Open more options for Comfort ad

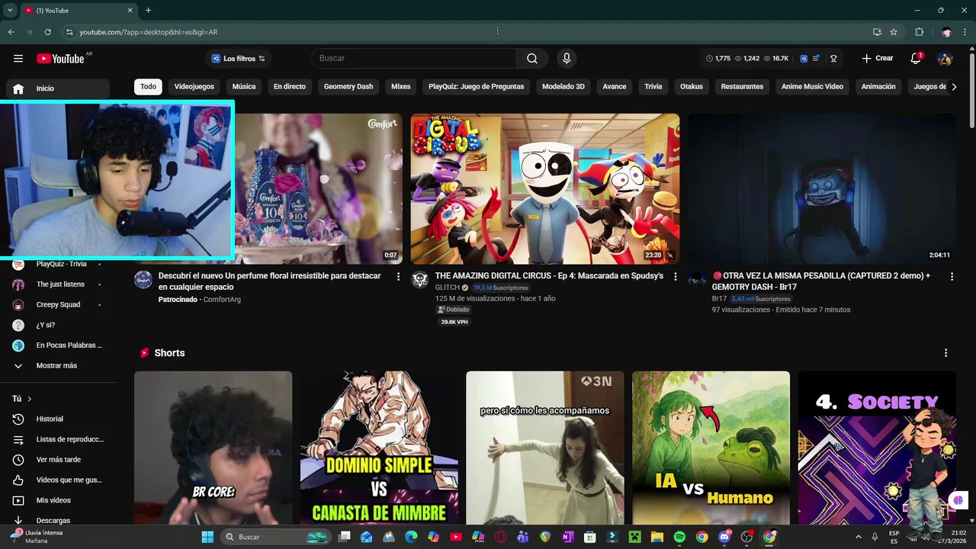[398, 276]
